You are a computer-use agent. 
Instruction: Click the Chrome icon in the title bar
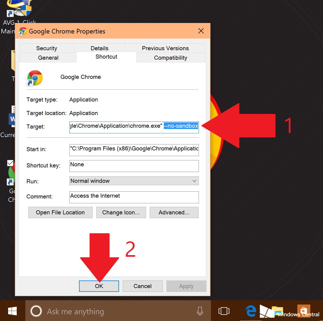pyautogui.click(x=23, y=31)
